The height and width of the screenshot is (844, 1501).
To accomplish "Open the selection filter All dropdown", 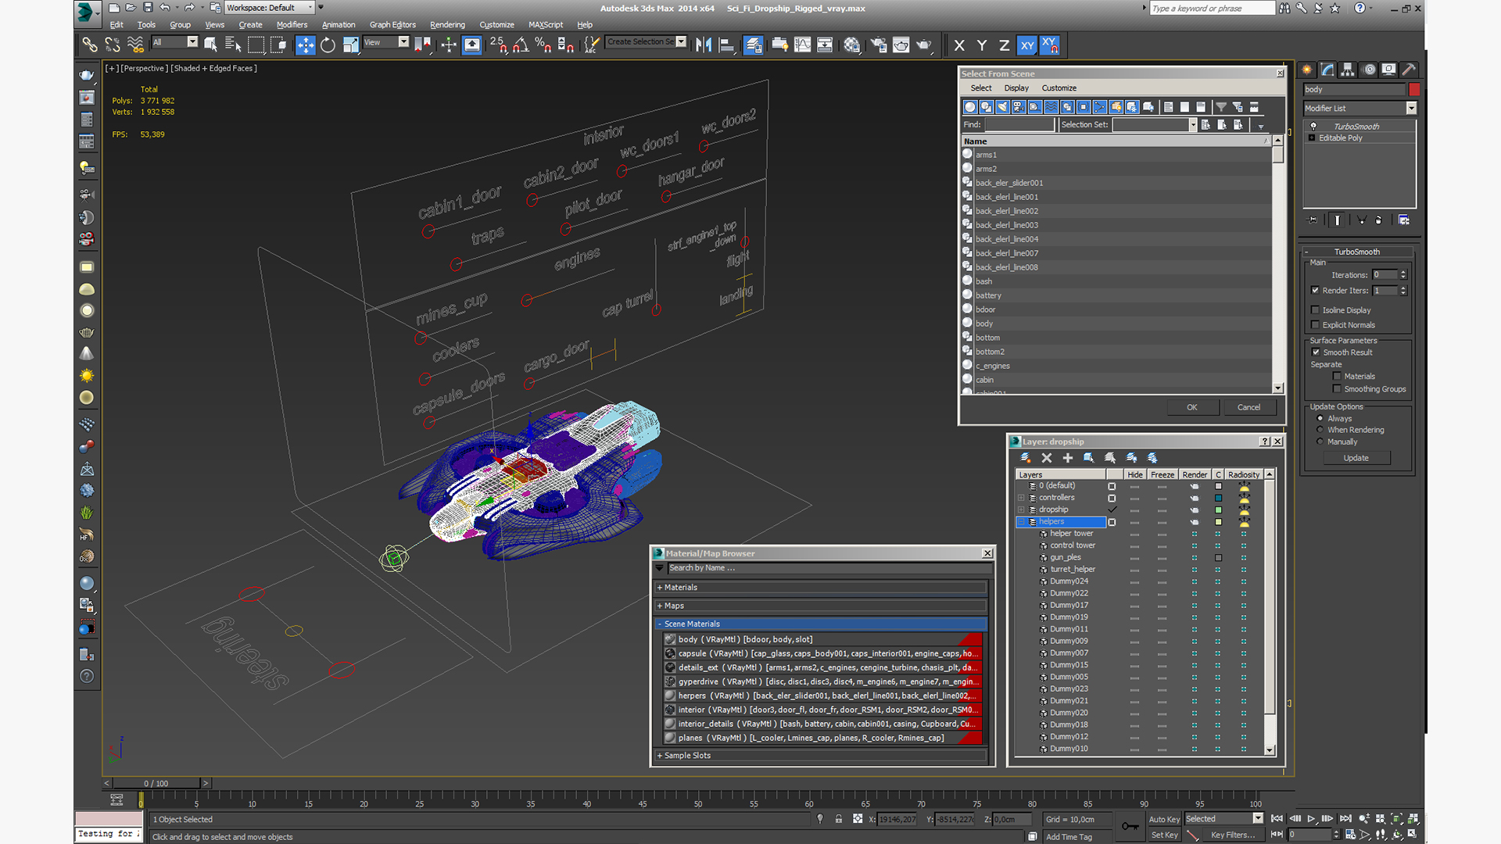I will point(192,42).
